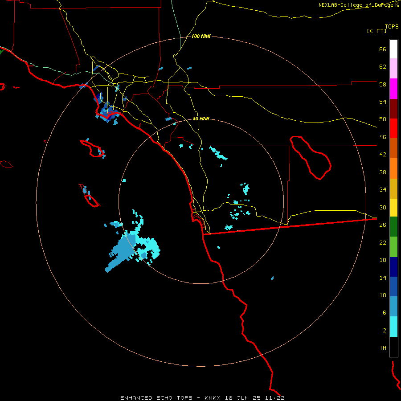
Task: Click the legend value "6"
Action: [385, 313]
